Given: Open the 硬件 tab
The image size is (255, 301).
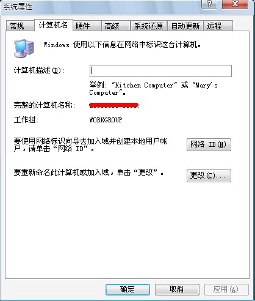Looking at the screenshot, I should point(87,26).
